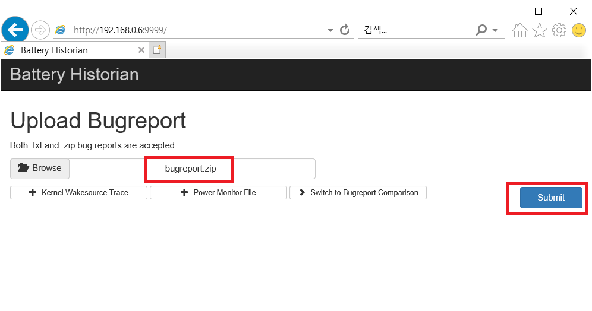Click the Battery Historian header title

coord(74,74)
